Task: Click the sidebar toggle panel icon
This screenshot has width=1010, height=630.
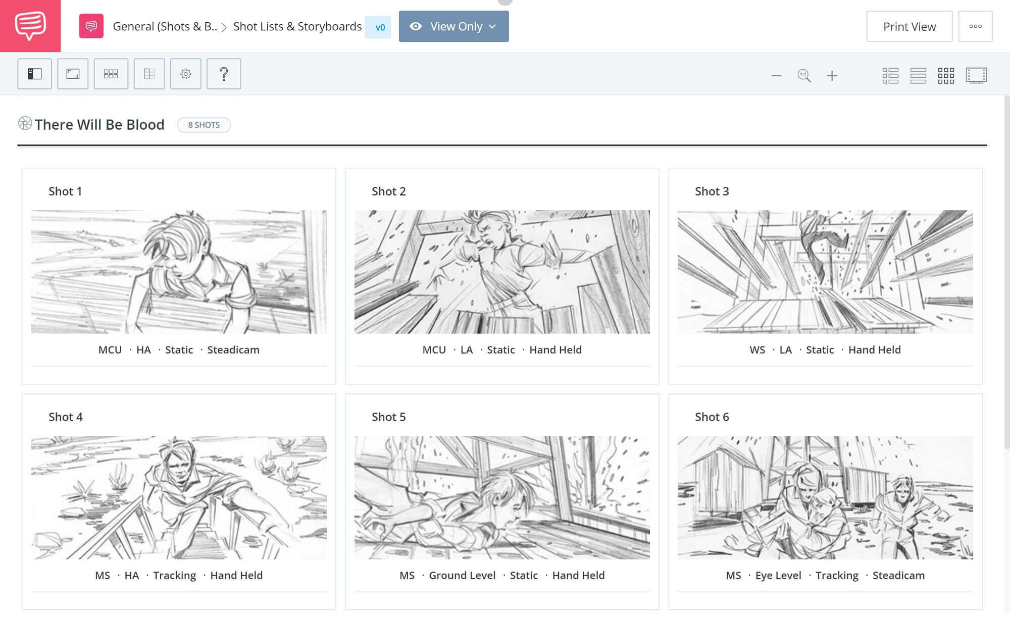Action: [x=35, y=74]
